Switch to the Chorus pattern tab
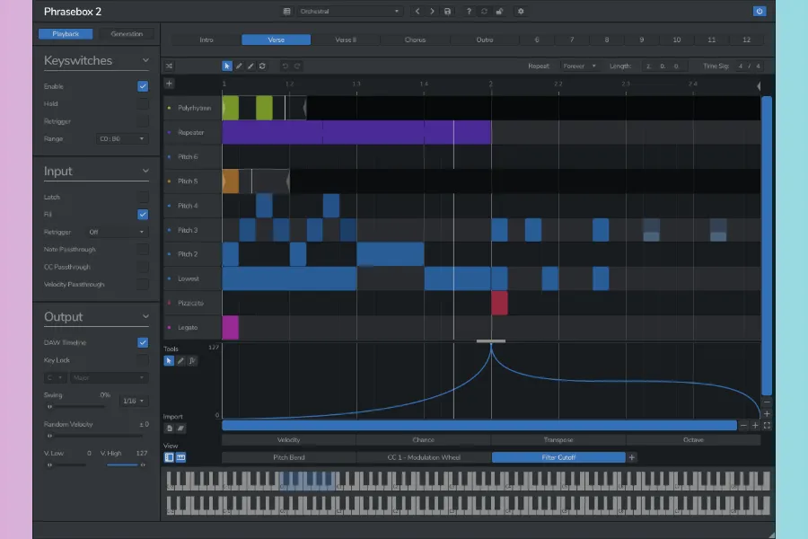 [415, 40]
